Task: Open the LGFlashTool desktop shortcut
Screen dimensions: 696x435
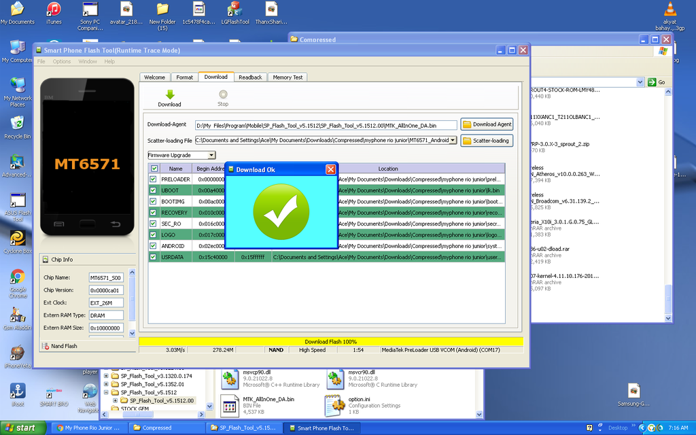Action: [235, 10]
